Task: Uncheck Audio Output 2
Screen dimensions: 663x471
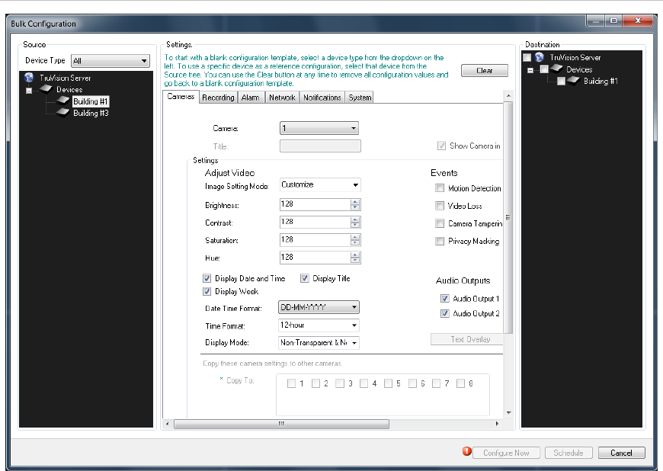Action: pyautogui.click(x=445, y=313)
